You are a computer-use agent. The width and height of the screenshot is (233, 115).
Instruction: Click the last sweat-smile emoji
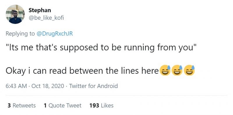click(x=189, y=70)
